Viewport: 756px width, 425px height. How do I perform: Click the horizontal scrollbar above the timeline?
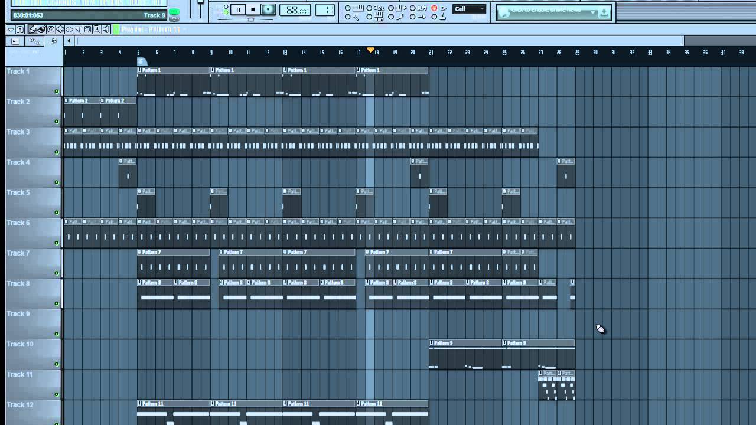pos(380,41)
